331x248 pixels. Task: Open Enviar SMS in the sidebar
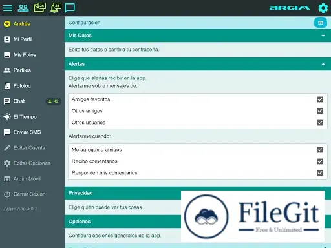coord(32,132)
